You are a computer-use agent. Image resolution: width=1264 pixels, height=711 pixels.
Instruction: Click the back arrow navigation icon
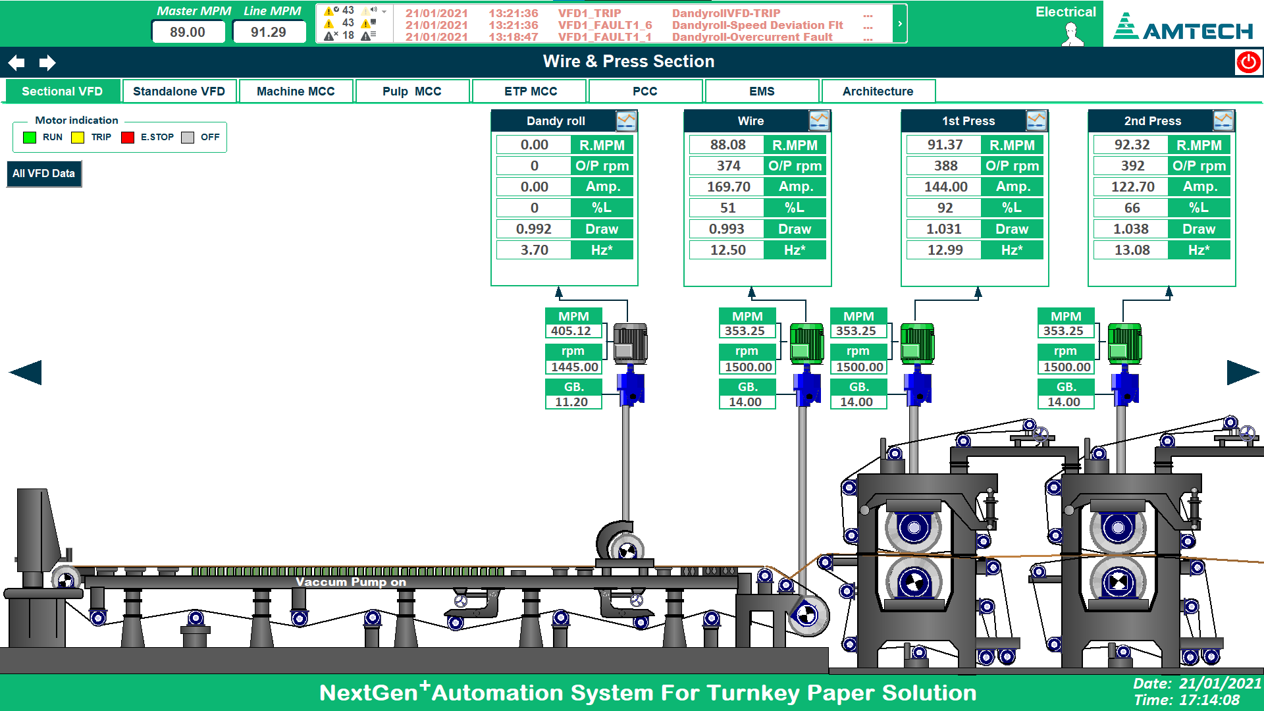click(16, 63)
